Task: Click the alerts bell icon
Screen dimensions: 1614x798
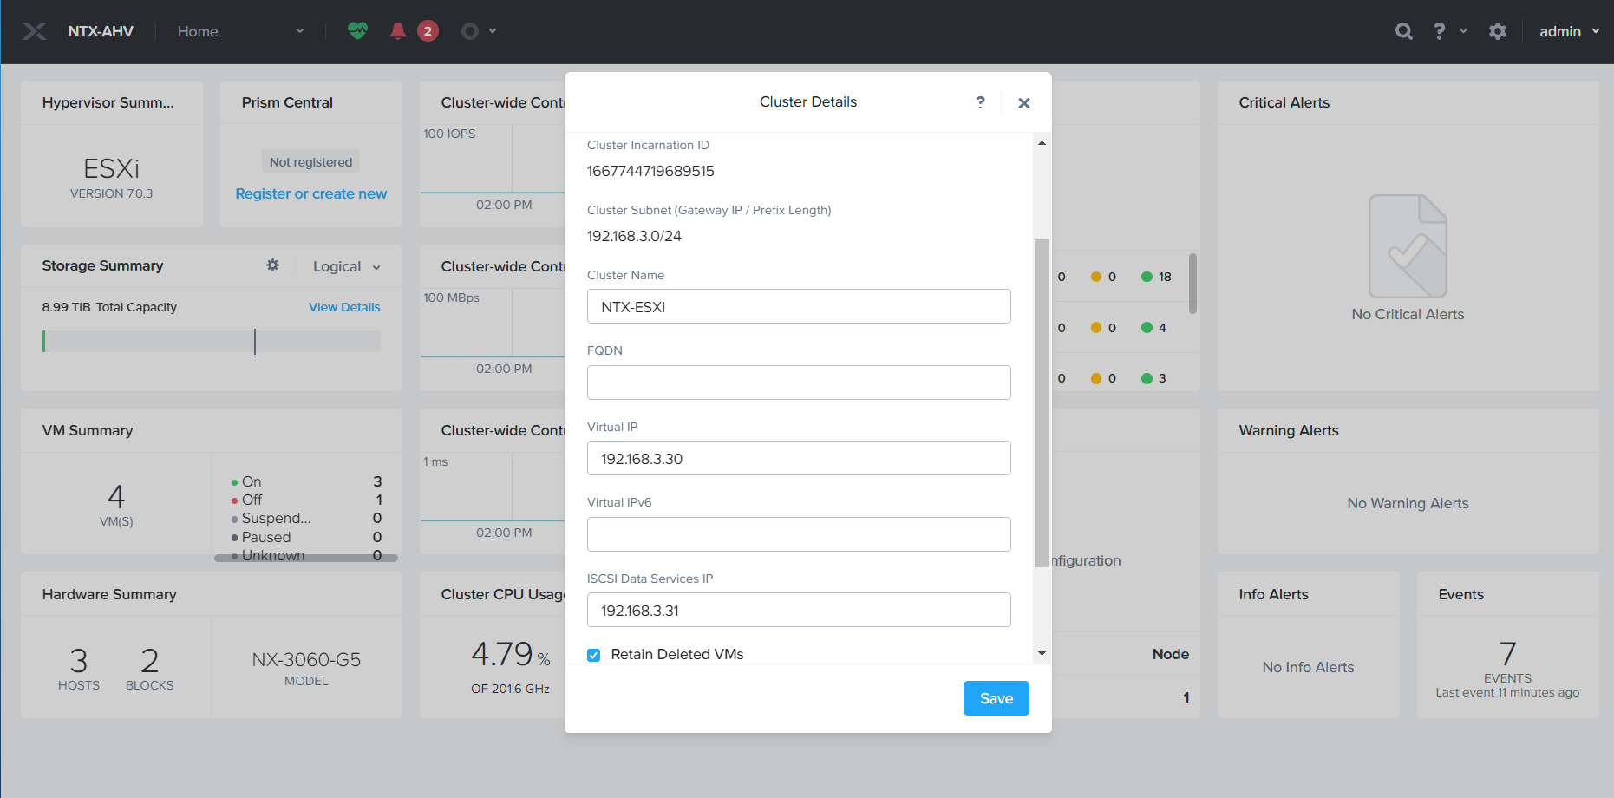Action: (x=398, y=31)
